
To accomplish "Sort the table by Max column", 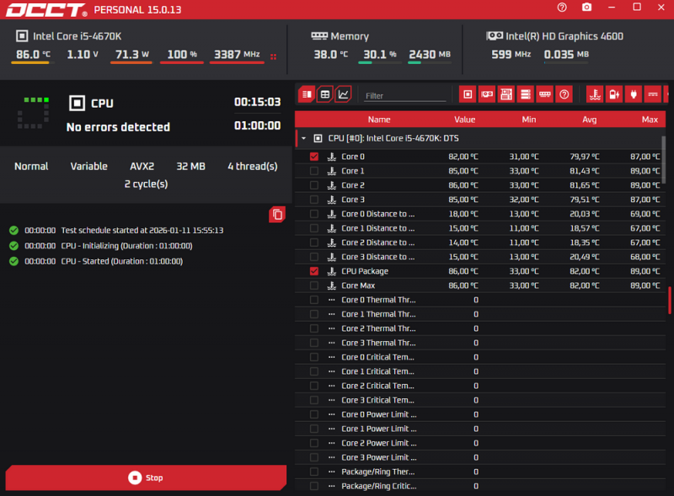I will tap(649, 120).
